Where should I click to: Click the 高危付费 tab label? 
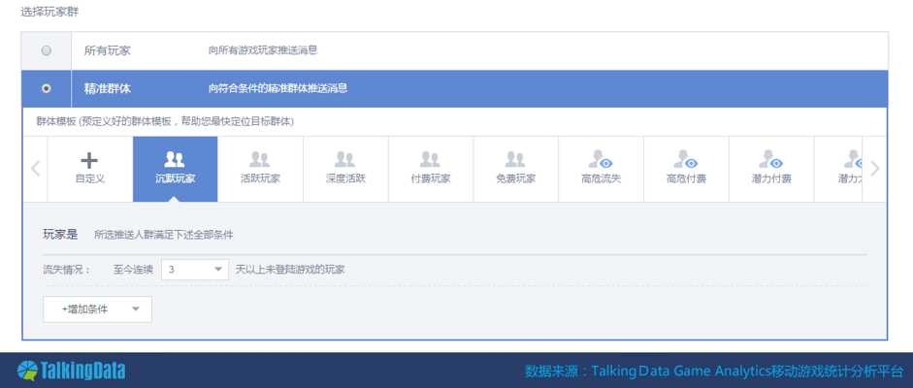pos(686,178)
